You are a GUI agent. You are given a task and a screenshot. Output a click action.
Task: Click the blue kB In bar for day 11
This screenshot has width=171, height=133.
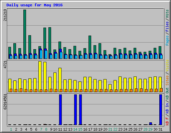[x=60, y=110]
